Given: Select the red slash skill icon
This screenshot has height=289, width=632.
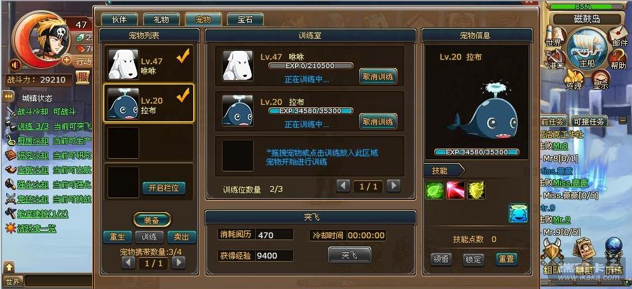Looking at the screenshot, I should (455, 191).
